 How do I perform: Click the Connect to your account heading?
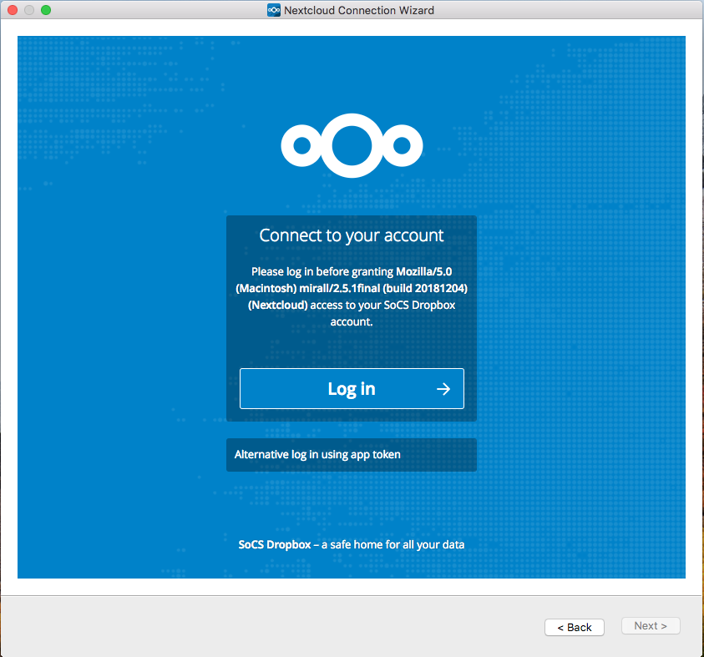(352, 235)
